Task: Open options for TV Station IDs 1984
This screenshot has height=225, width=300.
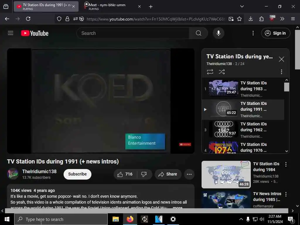Action: coord(286,164)
